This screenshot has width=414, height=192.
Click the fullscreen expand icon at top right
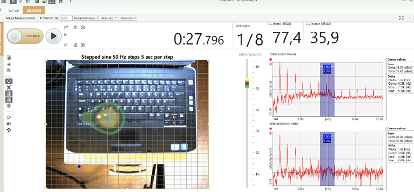point(401,18)
